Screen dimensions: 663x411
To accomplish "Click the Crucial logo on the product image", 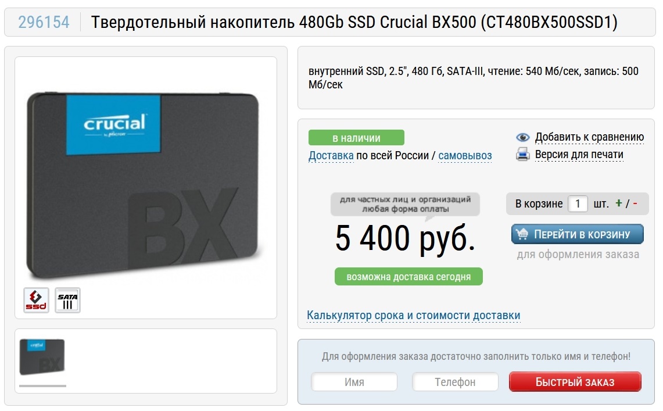I will 114,125.
